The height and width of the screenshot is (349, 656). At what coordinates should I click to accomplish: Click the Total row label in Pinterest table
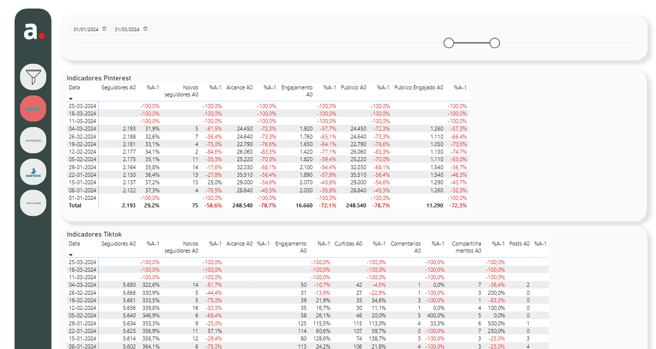[x=75, y=205]
